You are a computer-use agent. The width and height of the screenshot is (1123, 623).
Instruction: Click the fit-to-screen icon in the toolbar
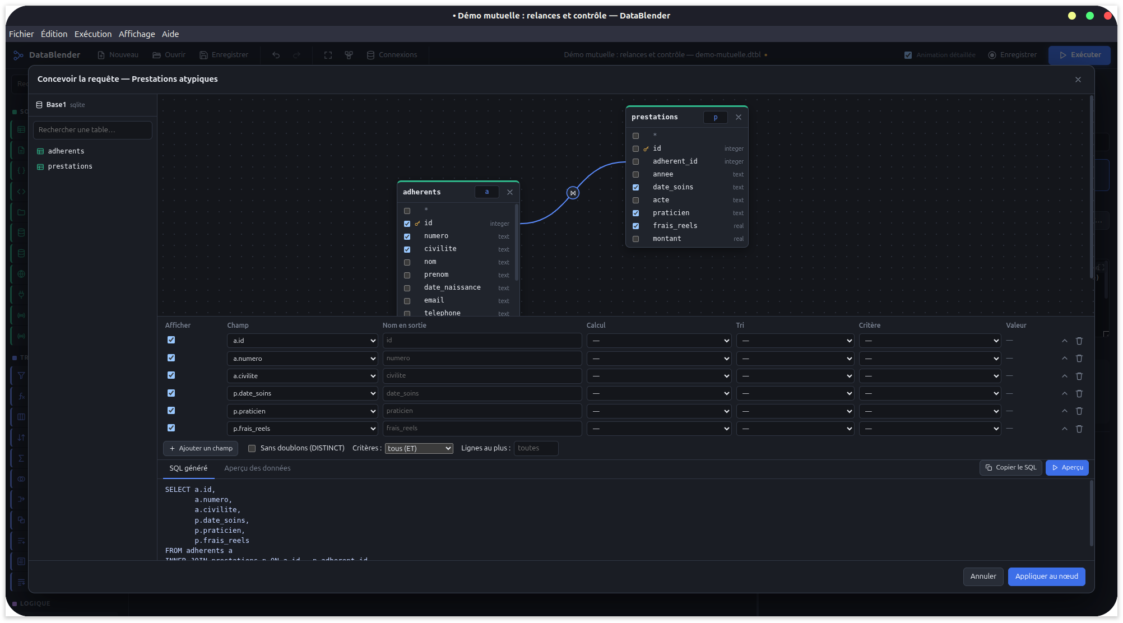click(328, 55)
